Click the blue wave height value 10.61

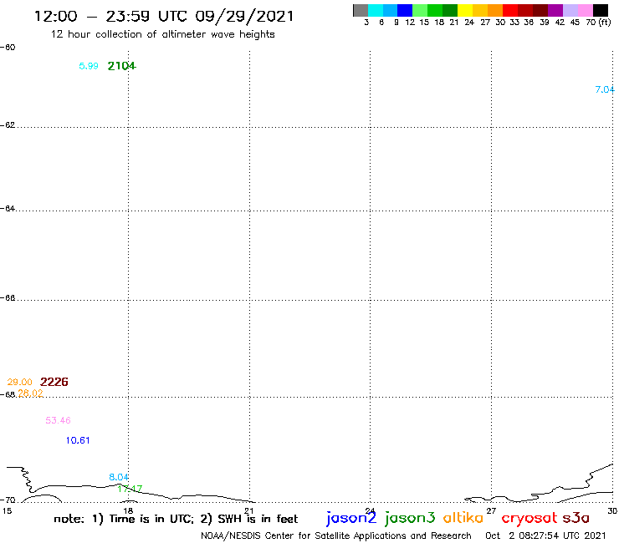tap(78, 440)
